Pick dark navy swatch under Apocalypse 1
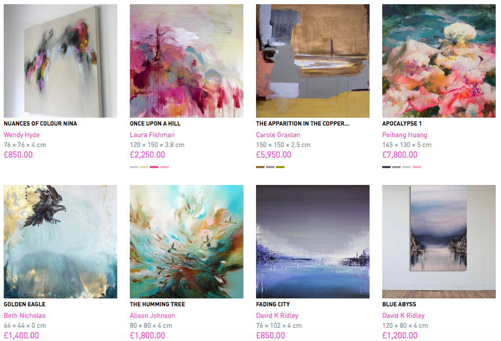The width and height of the screenshot is (501, 341). pyautogui.click(x=386, y=167)
